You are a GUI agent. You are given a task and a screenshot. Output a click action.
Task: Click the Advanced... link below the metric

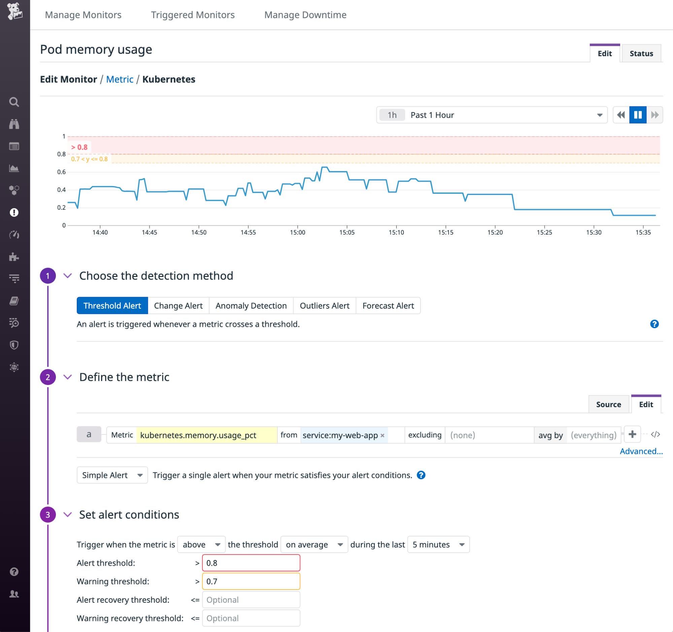coord(641,451)
